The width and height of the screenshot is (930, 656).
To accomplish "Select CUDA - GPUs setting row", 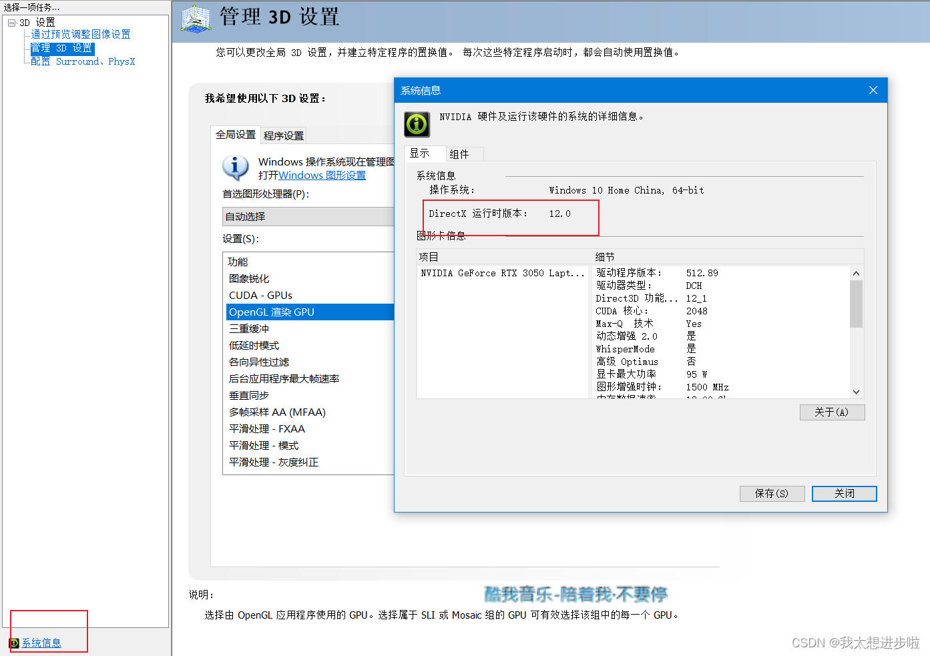I will pos(310,296).
